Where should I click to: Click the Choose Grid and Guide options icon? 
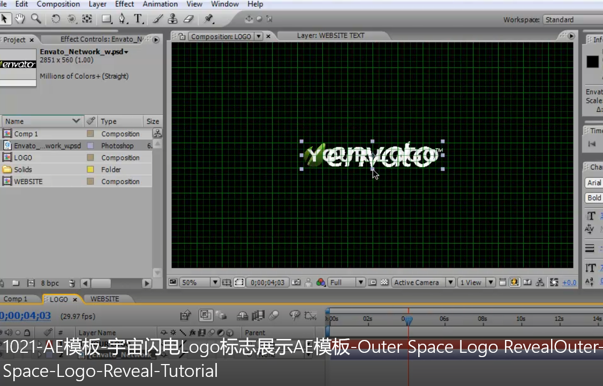227,283
